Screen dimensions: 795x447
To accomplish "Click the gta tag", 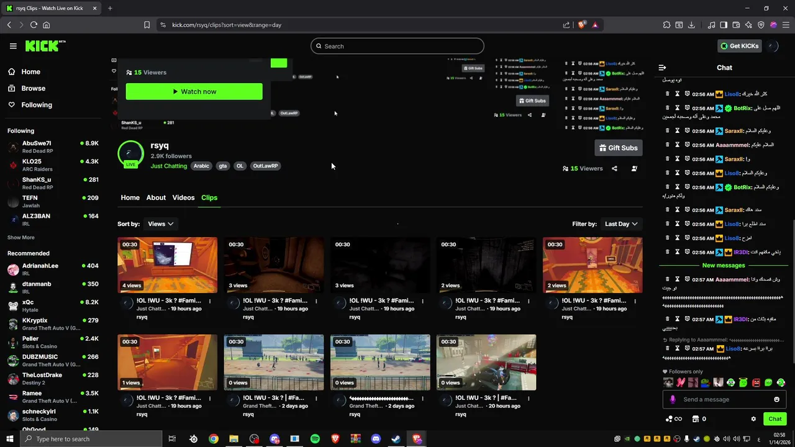I will [223, 166].
